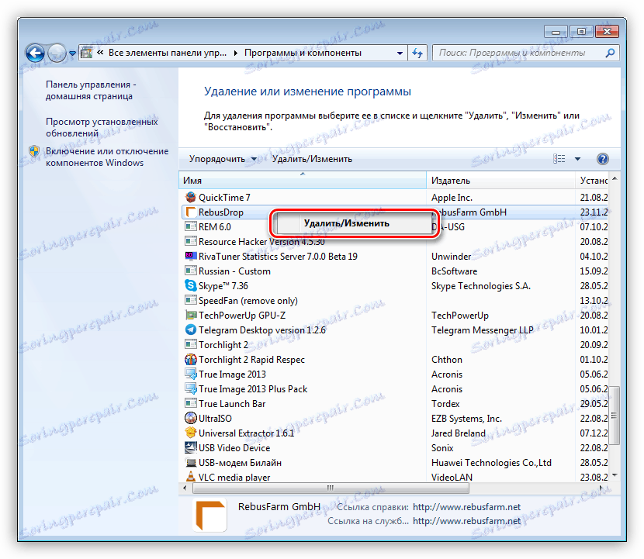Viewport: 644px width, 559px height.
Task: Click the QuickTime 7 program icon
Action: point(191,198)
